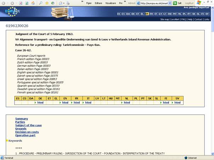Open the Legături links toolbar

pyautogui.click(x=189, y=3)
